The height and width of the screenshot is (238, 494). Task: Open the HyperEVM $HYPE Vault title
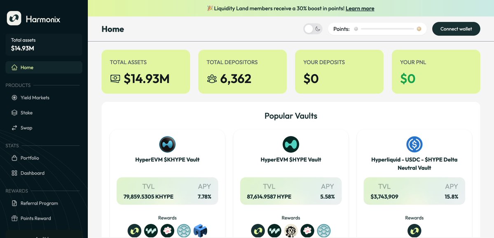(291, 160)
